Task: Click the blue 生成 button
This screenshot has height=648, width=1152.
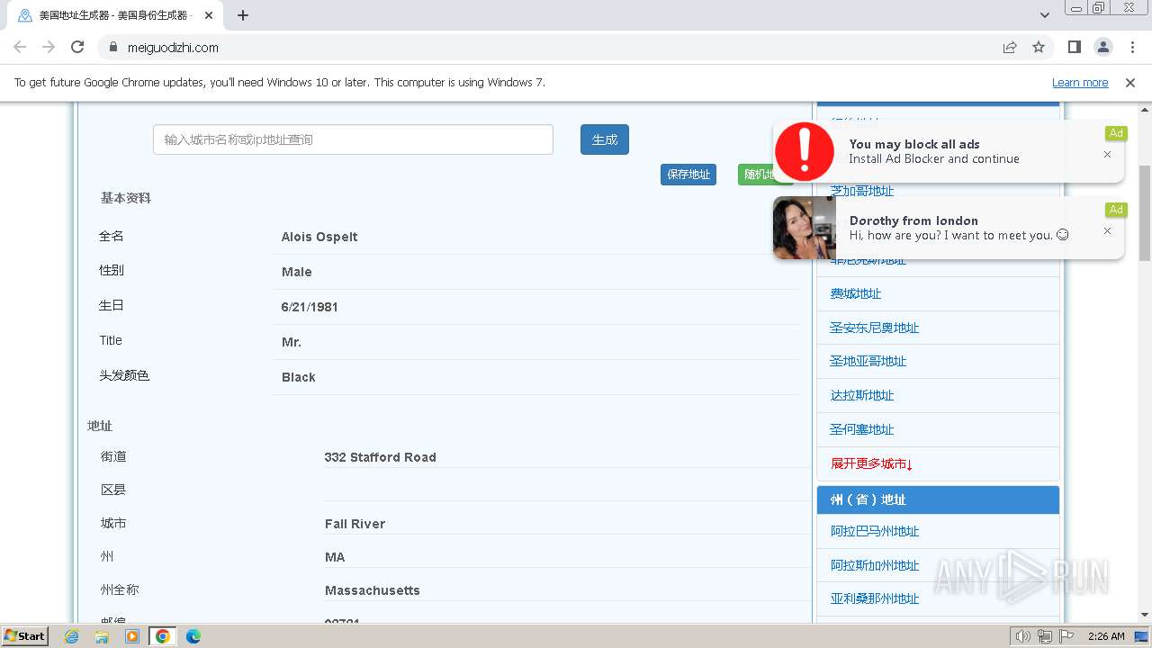Action: 605,139
